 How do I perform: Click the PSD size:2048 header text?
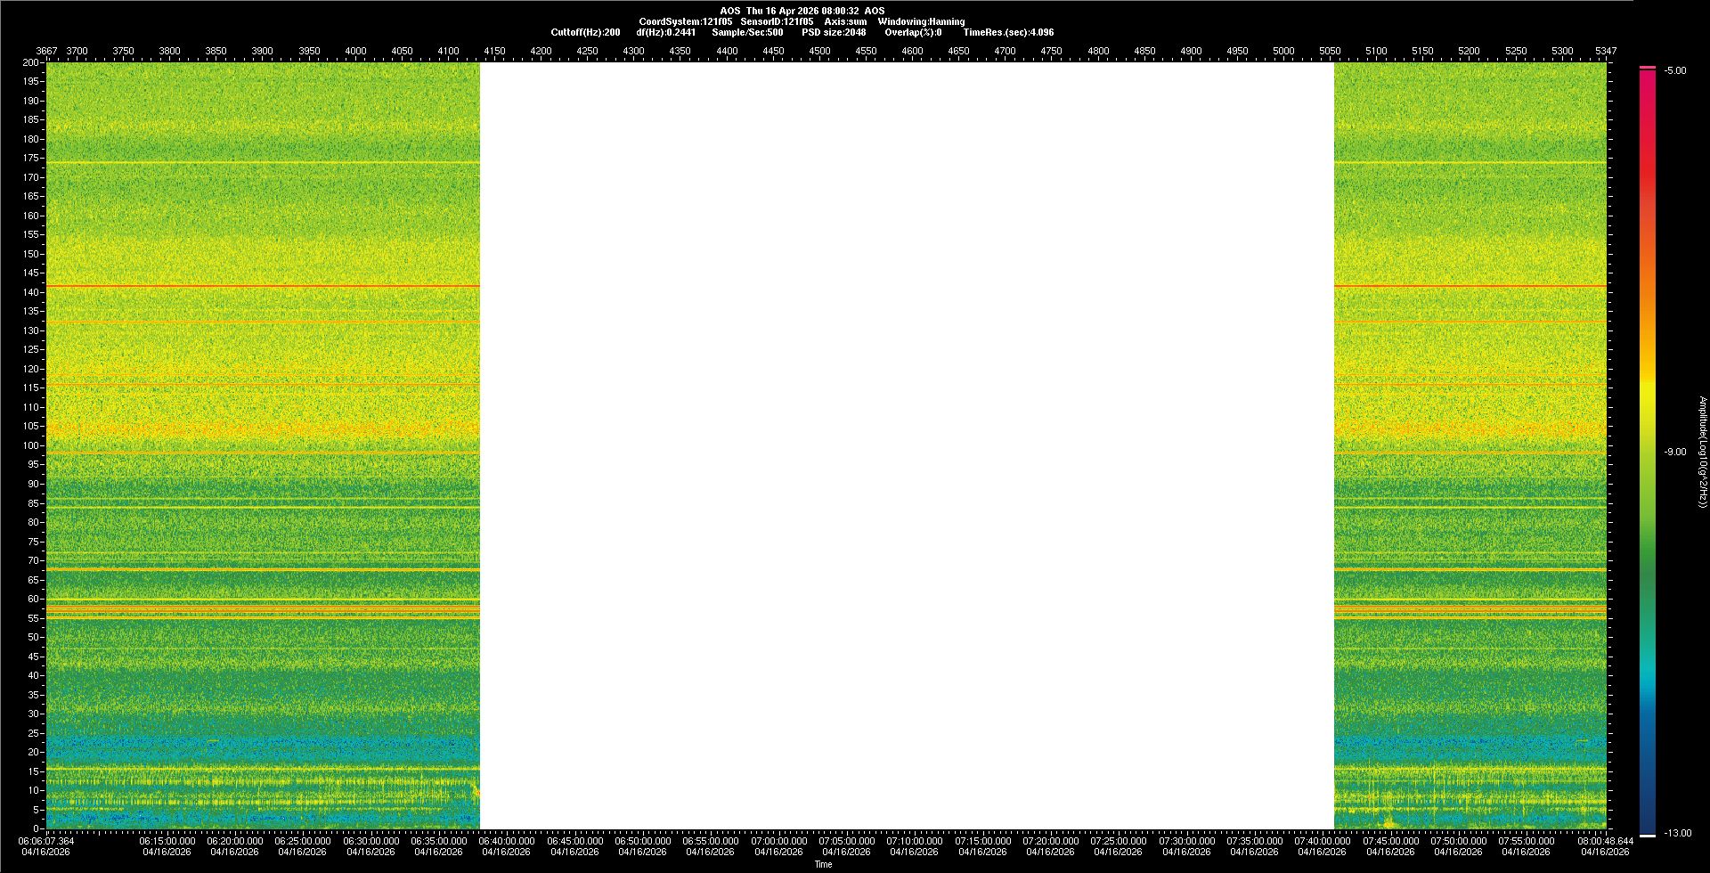click(x=834, y=32)
